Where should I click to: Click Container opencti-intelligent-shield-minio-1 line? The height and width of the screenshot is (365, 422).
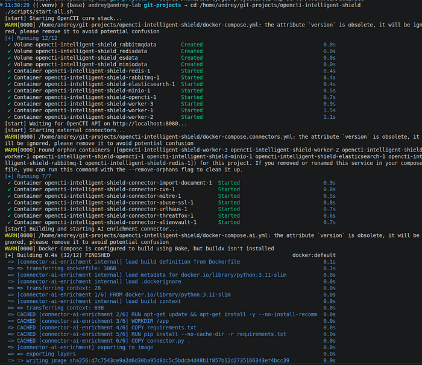tap(171, 90)
